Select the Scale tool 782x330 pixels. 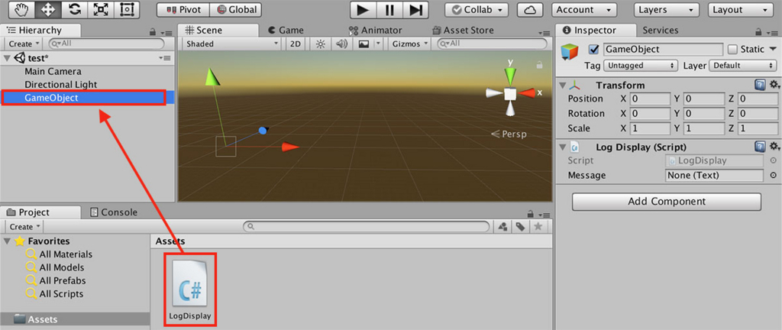[x=100, y=9]
